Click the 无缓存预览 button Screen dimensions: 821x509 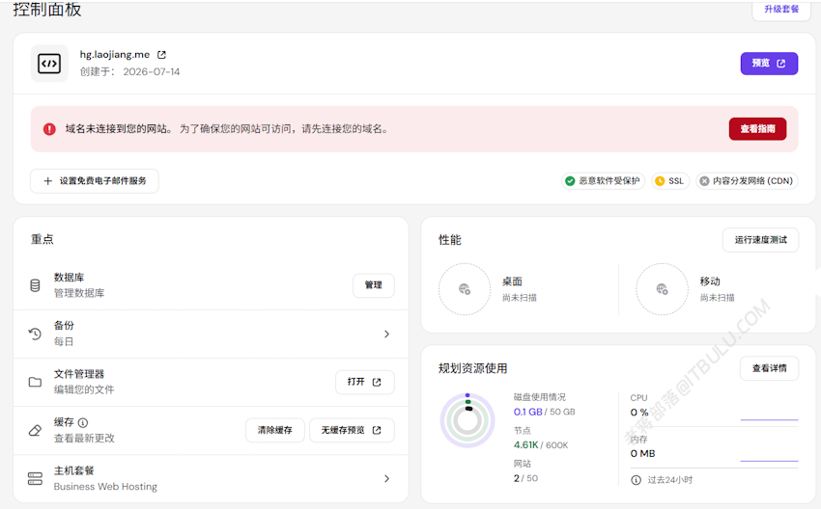[352, 430]
